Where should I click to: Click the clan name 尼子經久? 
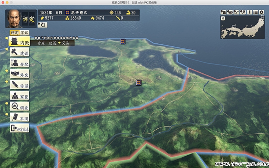click(x=79, y=12)
